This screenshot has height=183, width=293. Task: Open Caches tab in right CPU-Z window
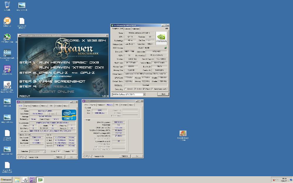coord(93,105)
